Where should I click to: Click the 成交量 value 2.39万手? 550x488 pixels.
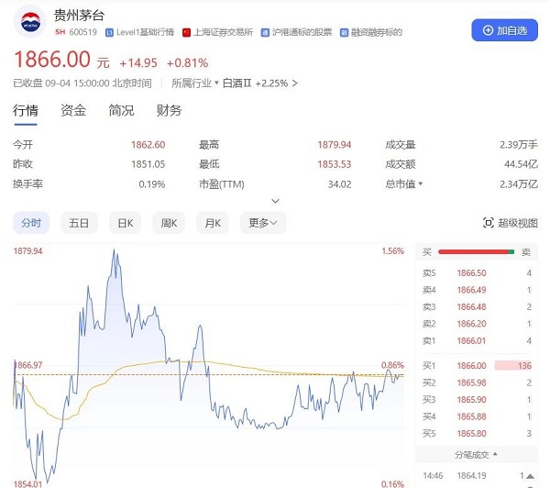click(x=519, y=145)
